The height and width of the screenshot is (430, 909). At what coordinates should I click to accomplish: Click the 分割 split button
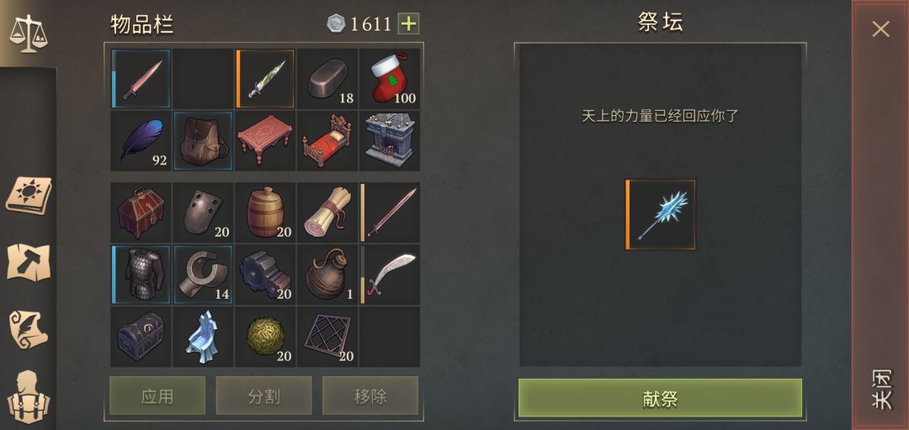[x=263, y=396]
